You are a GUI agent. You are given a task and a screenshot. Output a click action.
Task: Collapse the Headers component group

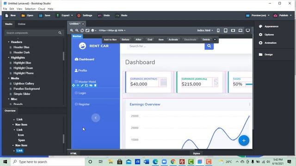tap(9, 42)
